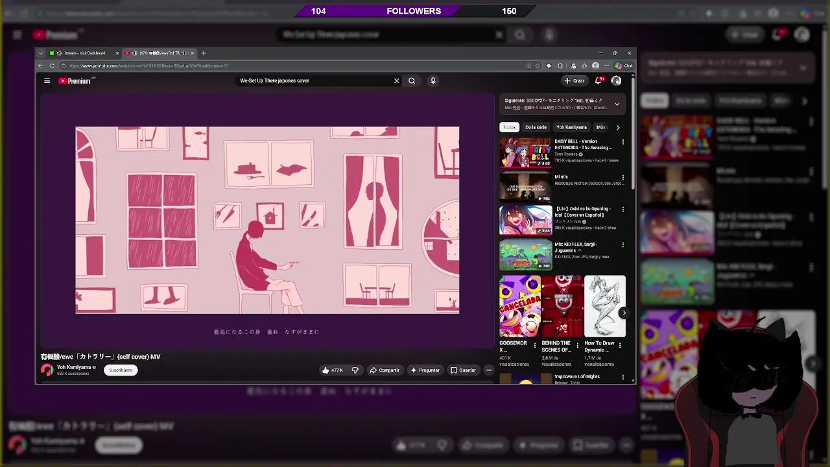The height and width of the screenshot is (467, 830).
Task: Click the Preguntar button
Action: click(425, 370)
